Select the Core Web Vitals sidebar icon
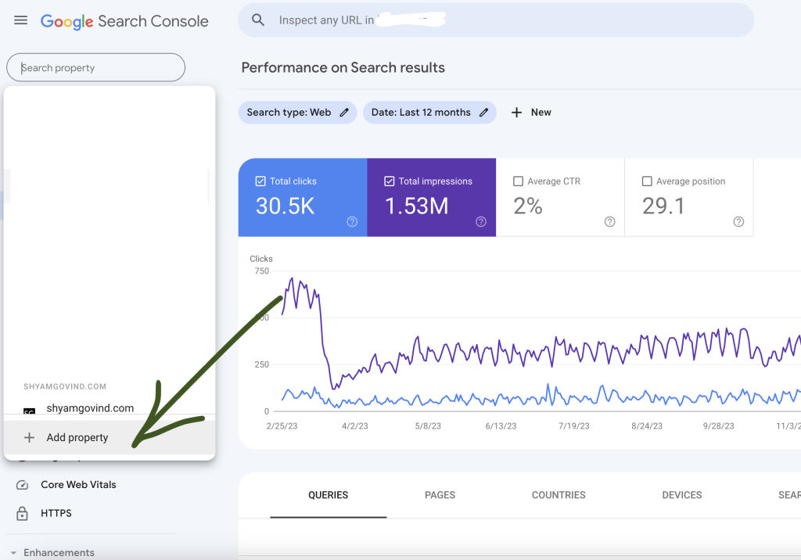 point(23,484)
